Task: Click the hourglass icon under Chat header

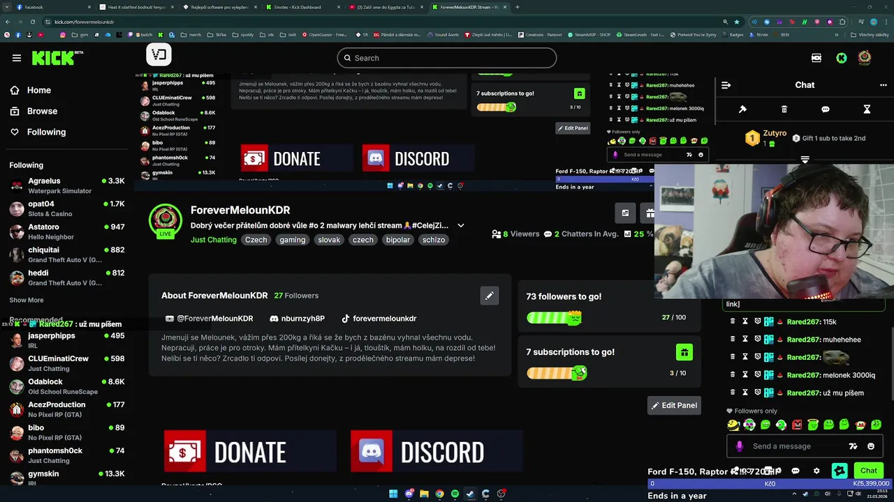Action: [x=867, y=109]
